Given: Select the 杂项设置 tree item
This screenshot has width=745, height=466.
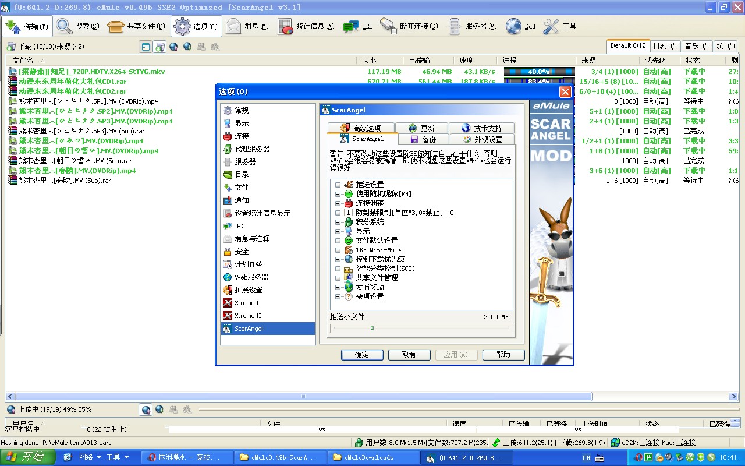Looking at the screenshot, I should pos(370,296).
